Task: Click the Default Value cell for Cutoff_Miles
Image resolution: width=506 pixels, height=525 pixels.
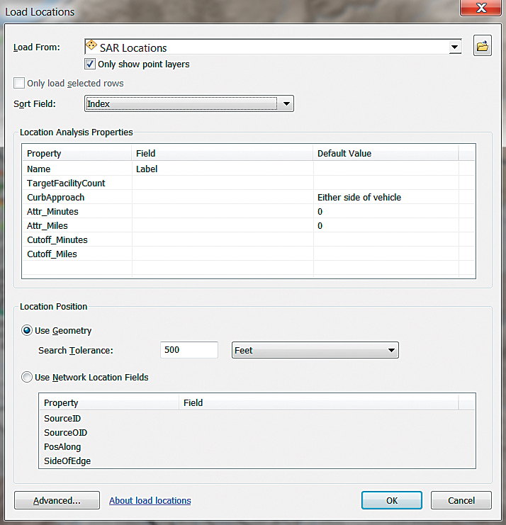Action: (x=386, y=254)
